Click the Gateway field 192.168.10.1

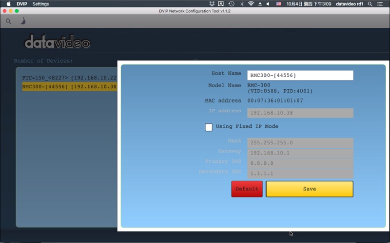click(x=300, y=153)
